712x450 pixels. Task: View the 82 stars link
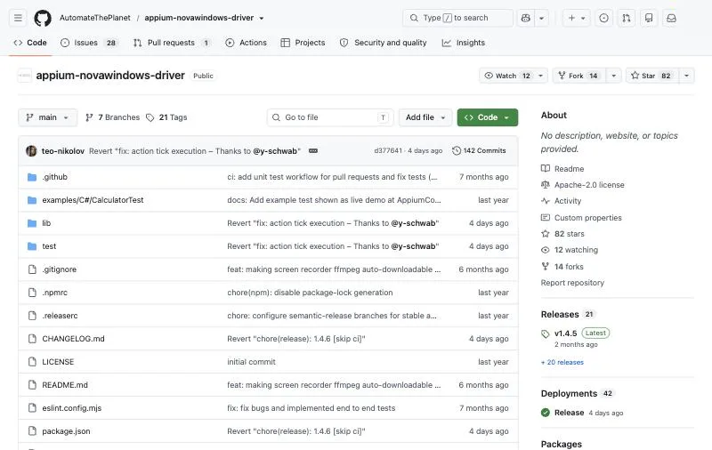(x=562, y=234)
